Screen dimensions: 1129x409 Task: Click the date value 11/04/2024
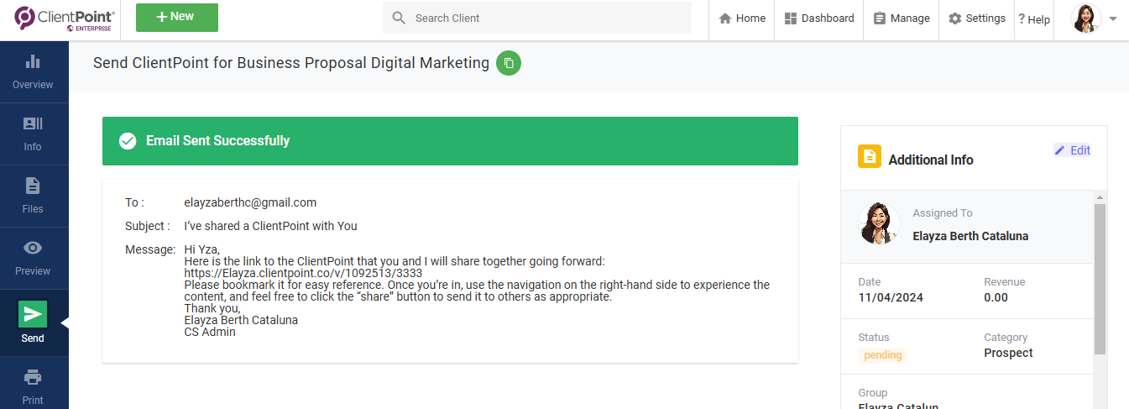tap(890, 297)
